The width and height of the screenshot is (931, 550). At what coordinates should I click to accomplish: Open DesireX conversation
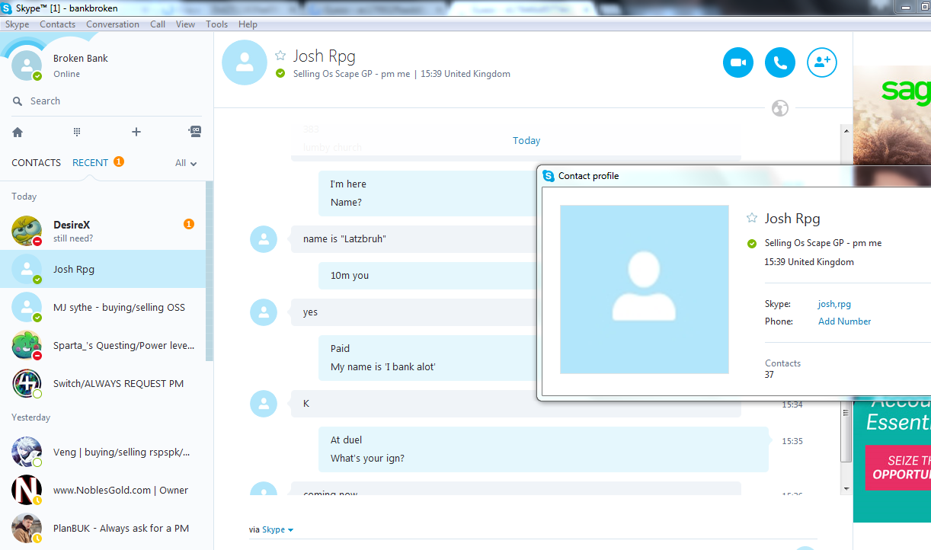(103, 231)
